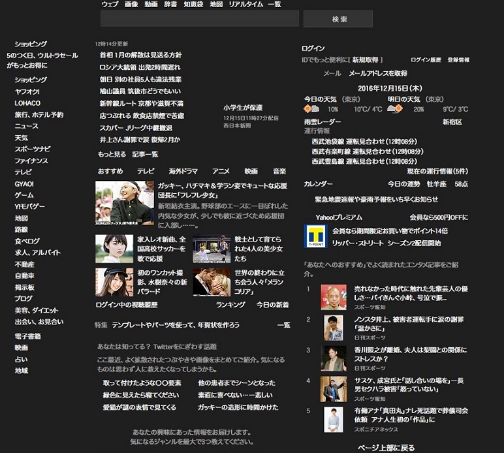The width and height of the screenshot is (504, 453).
Task: Select the 映画 video tab
Action: coord(251,171)
